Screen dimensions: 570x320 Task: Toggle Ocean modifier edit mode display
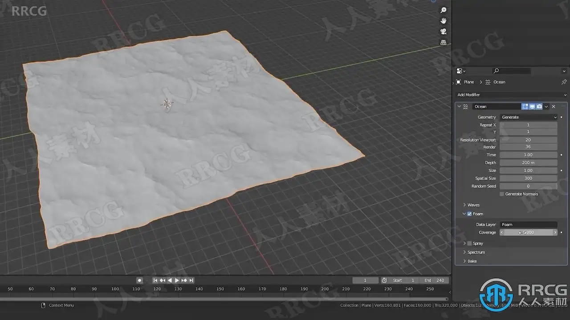(x=525, y=107)
